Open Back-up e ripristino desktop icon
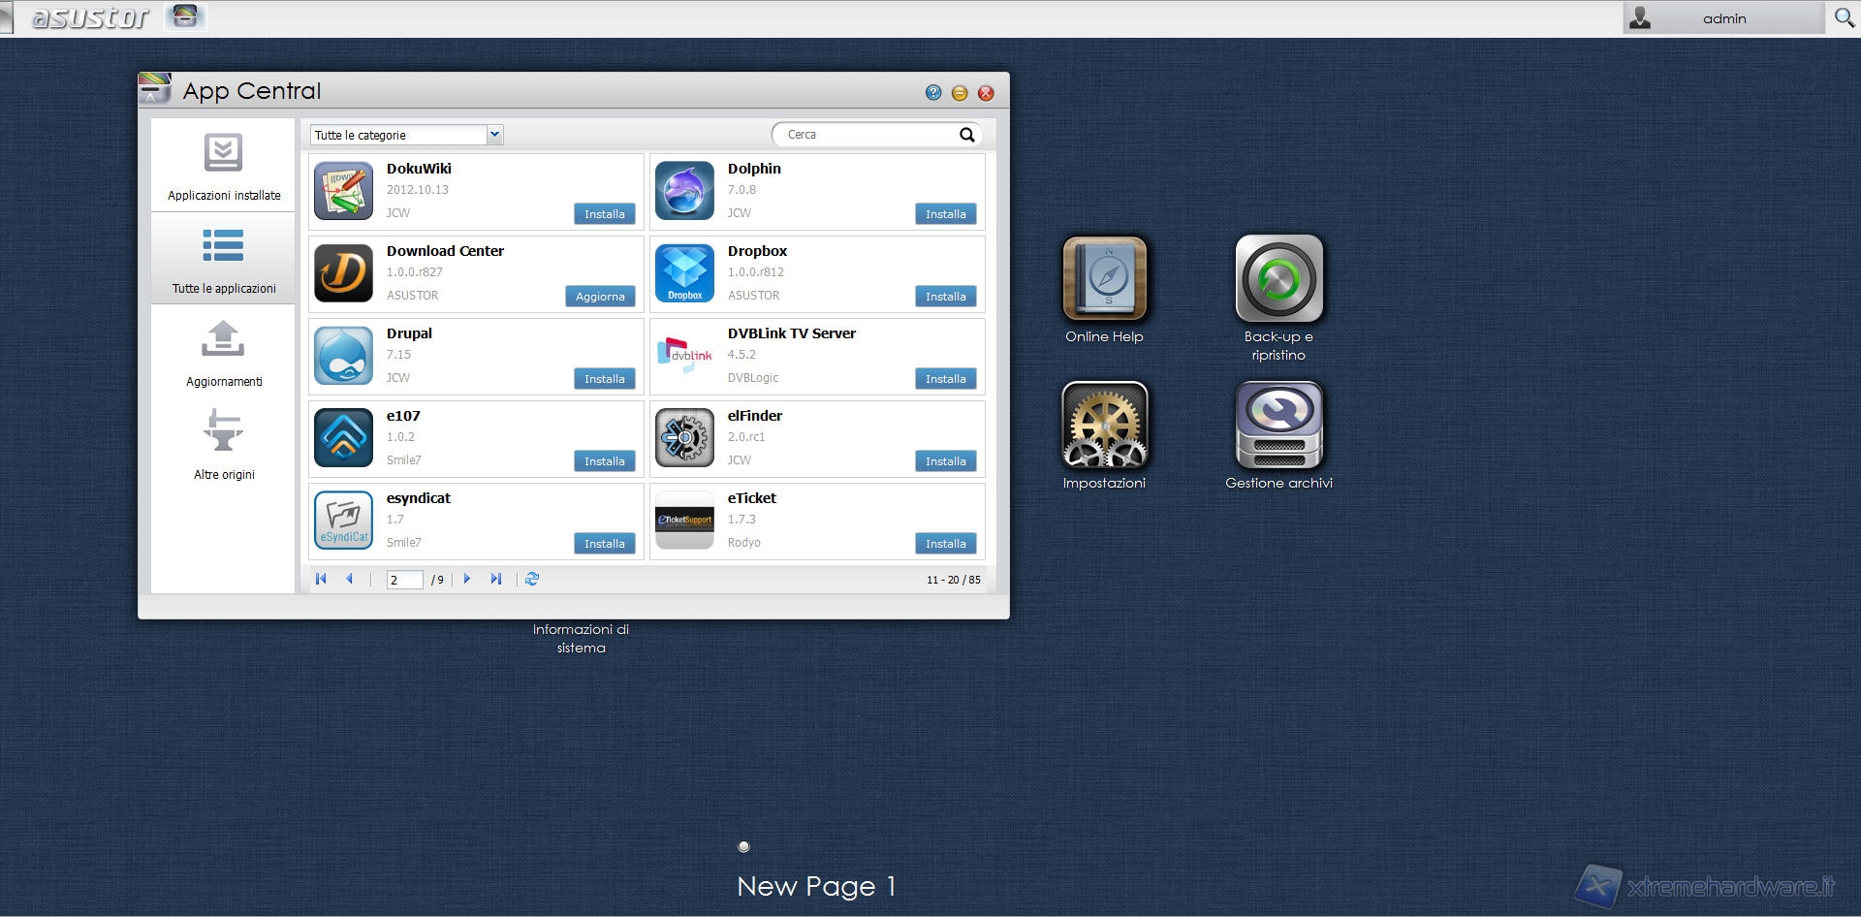This screenshot has height=917, width=1861. [x=1278, y=279]
